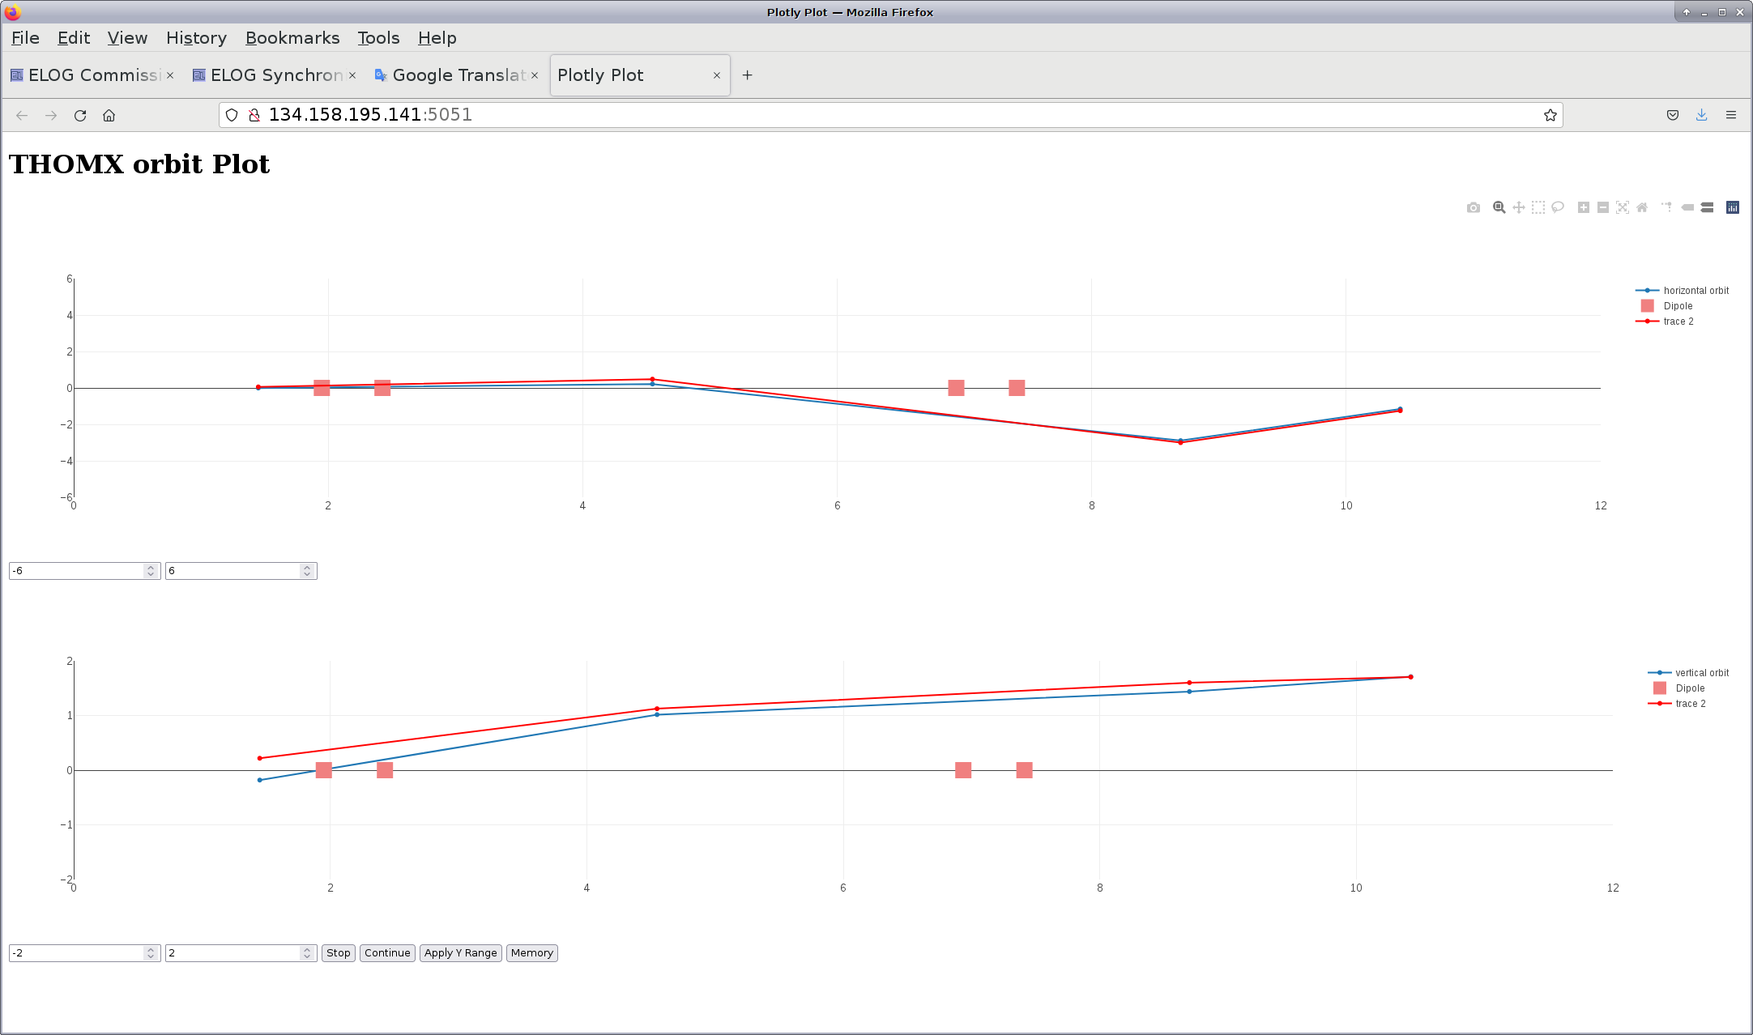Open the Bookmarks menu
This screenshot has height=1035, width=1753.
tap(292, 38)
